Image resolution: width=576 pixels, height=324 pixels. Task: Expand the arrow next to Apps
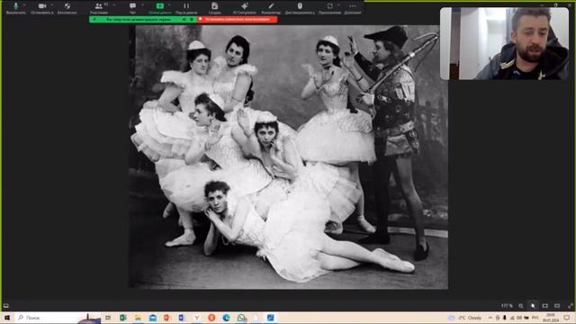pos(338,5)
